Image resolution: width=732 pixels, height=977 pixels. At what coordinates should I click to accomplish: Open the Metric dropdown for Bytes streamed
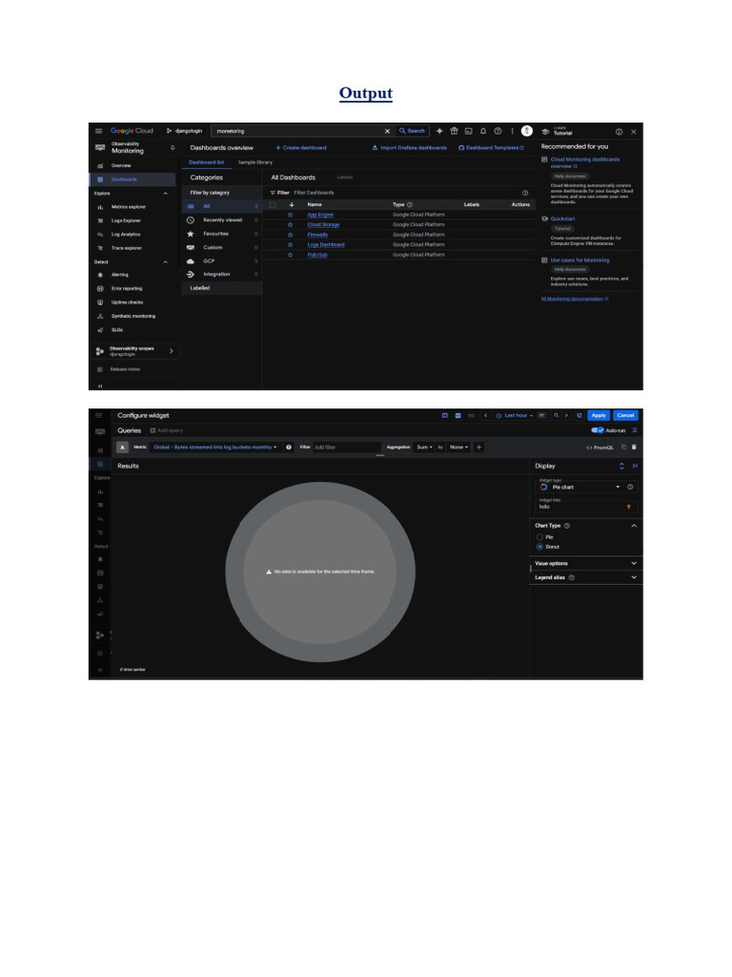[x=214, y=447]
